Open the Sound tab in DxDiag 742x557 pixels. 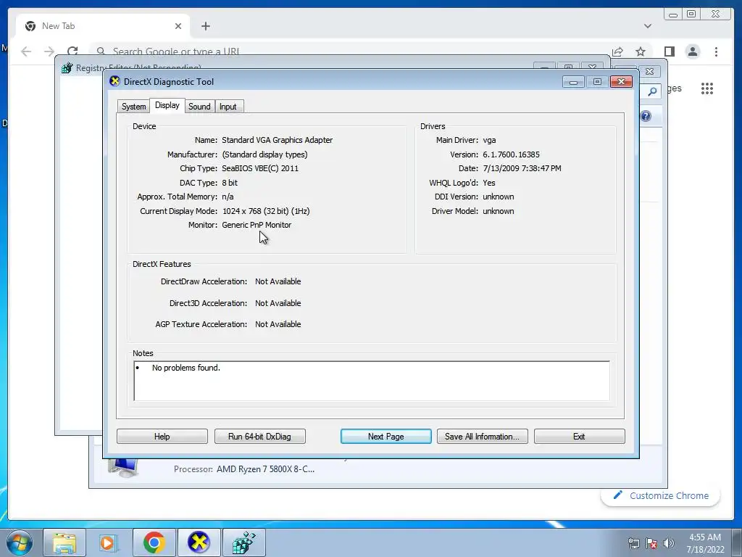tap(199, 107)
